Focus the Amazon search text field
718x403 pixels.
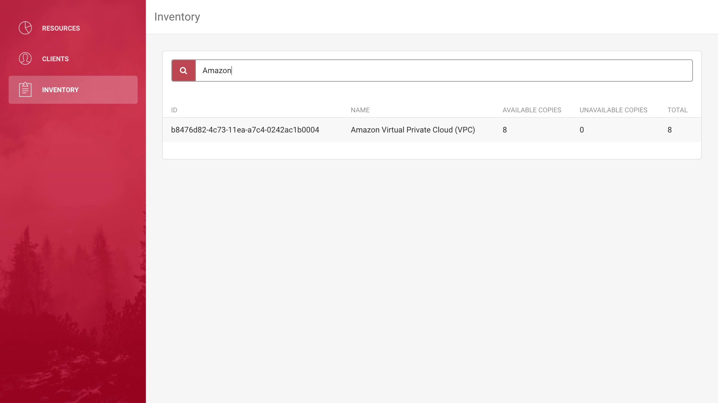[444, 71]
